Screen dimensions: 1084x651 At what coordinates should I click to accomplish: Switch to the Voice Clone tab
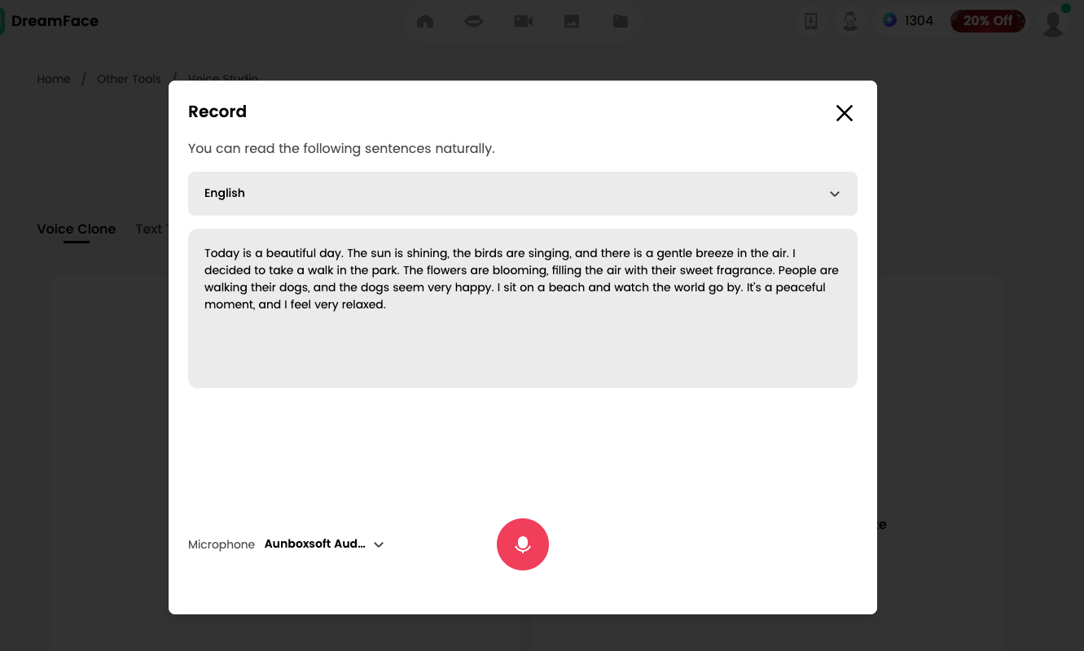[76, 229]
